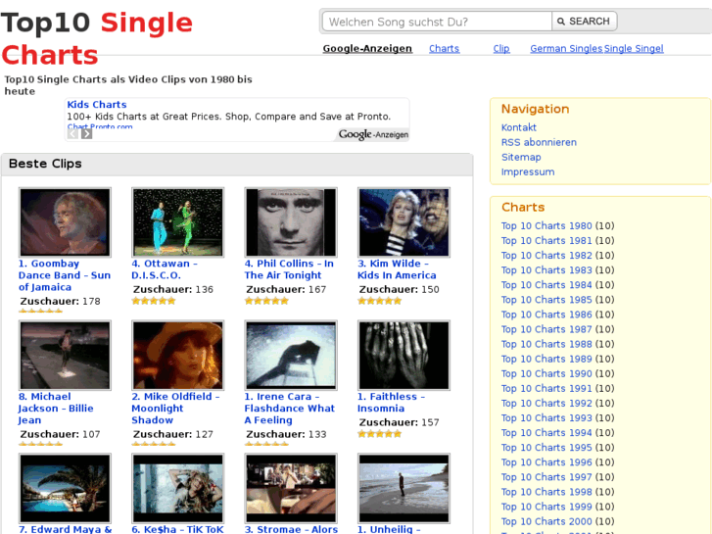
Task: Open Top 10 Charts 1998
Action: pyautogui.click(x=546, y=492)
